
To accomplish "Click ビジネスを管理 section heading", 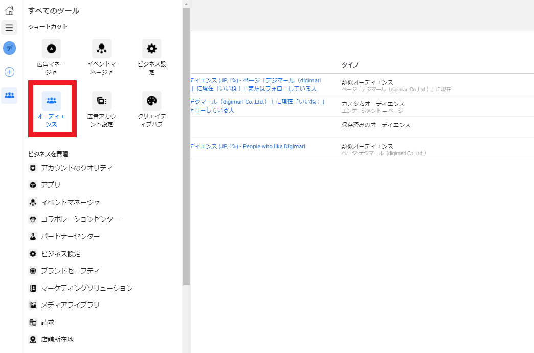I will pyautogui.click(x=48, y=154).
